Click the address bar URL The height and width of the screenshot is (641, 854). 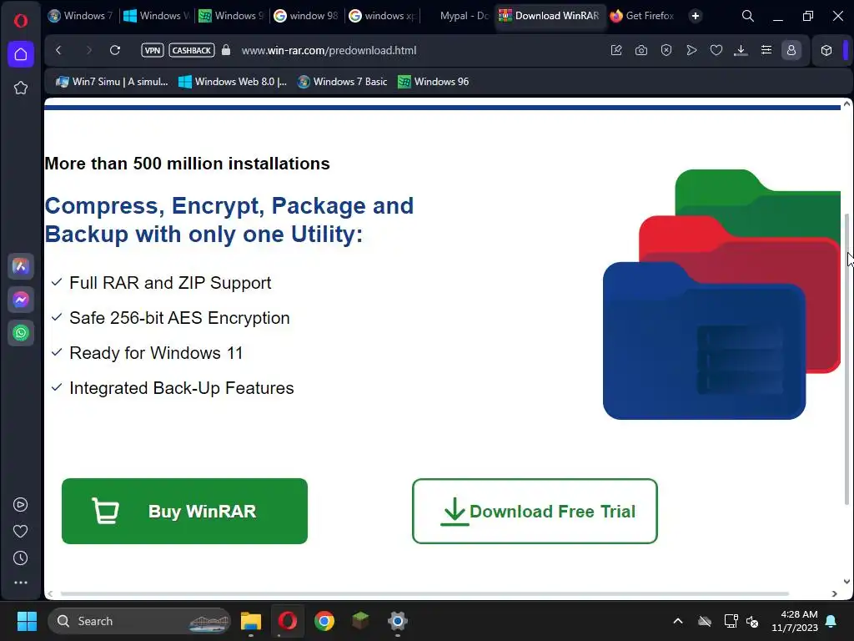329,50
